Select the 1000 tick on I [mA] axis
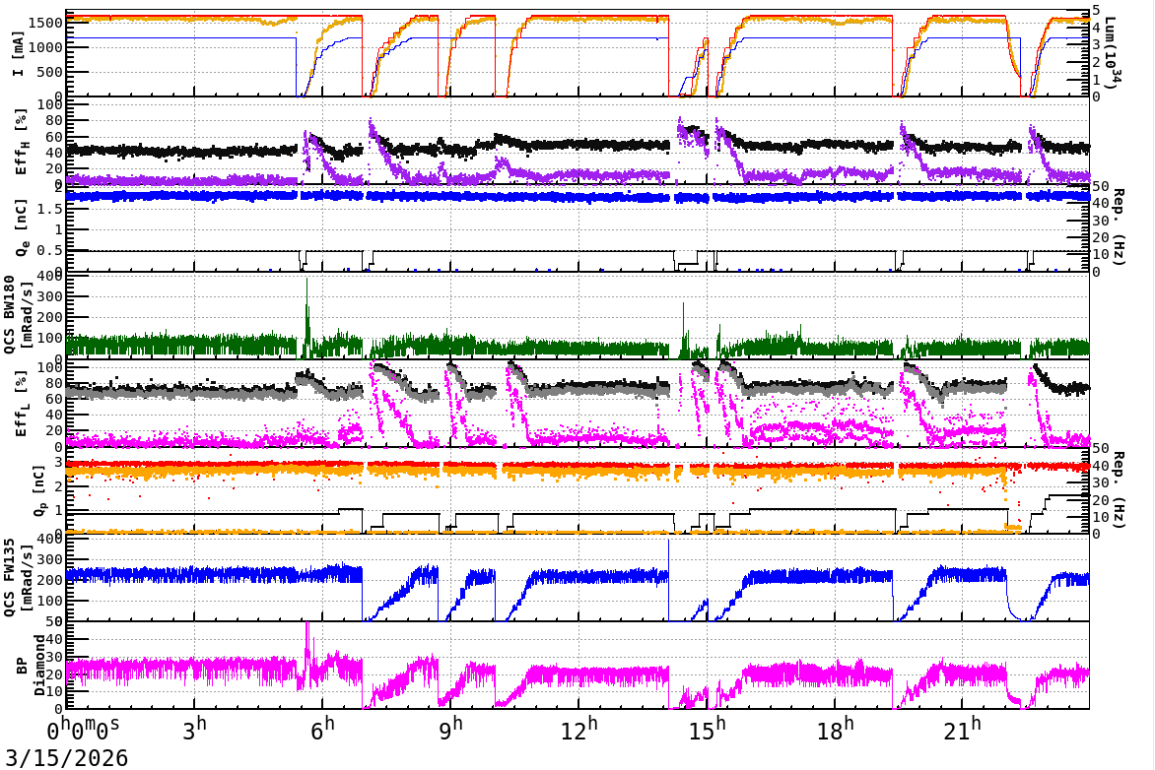1155x770 pixels. click(x=45, y=47)
